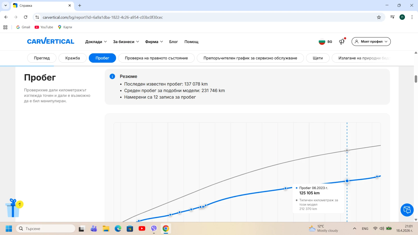Viewport: 418px width, 235px height.
Task: Open the Chrome media control icon
Action: [392, 17]
